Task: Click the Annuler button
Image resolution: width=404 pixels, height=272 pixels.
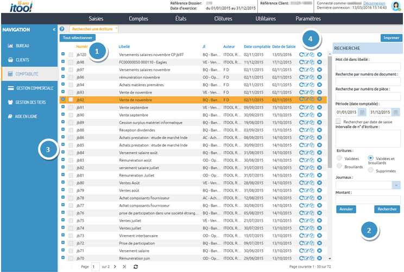Action: (346, 209)
